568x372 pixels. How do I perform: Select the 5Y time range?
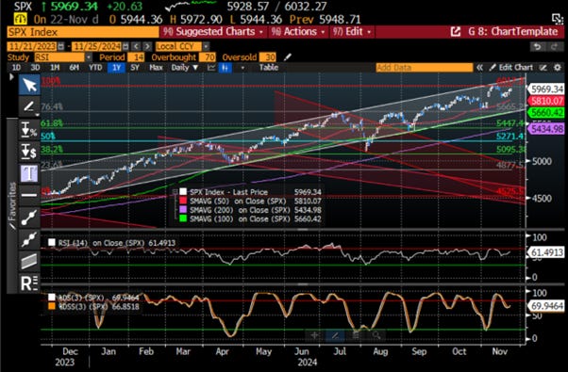click(135, 68)
